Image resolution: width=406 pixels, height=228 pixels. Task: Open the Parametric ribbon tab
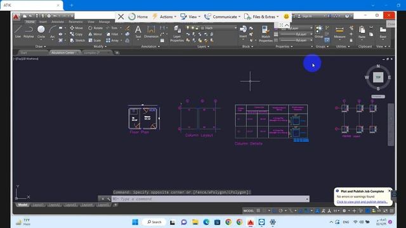[75, 22]
